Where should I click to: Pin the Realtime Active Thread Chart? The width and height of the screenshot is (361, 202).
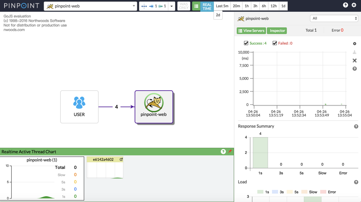tap(230, 151)
